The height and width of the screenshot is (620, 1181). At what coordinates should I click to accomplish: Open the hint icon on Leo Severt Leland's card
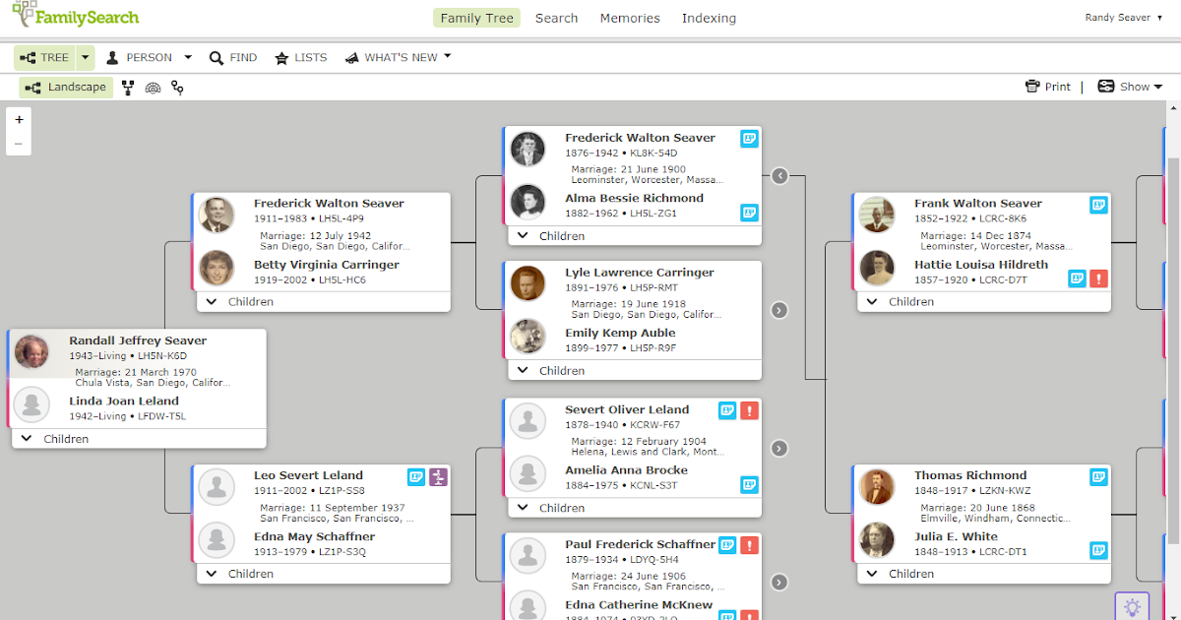click(x=415, y=476)
